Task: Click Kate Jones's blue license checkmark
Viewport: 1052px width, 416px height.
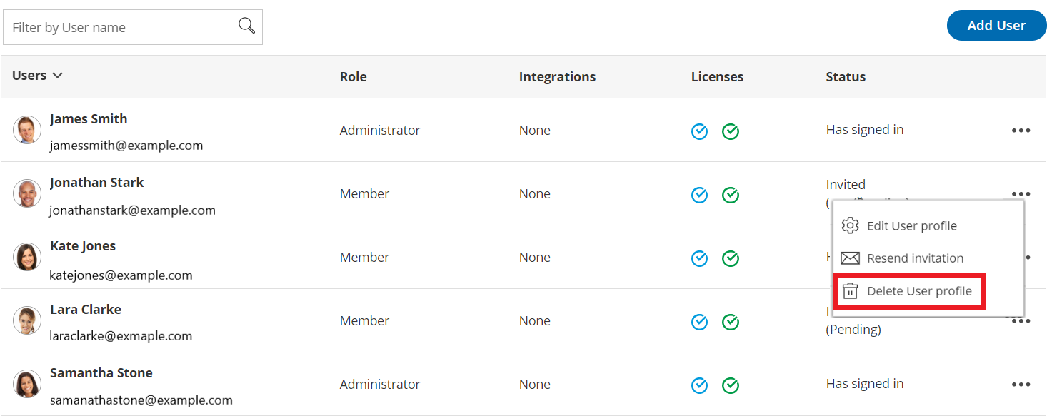Action: pos(699,258)
